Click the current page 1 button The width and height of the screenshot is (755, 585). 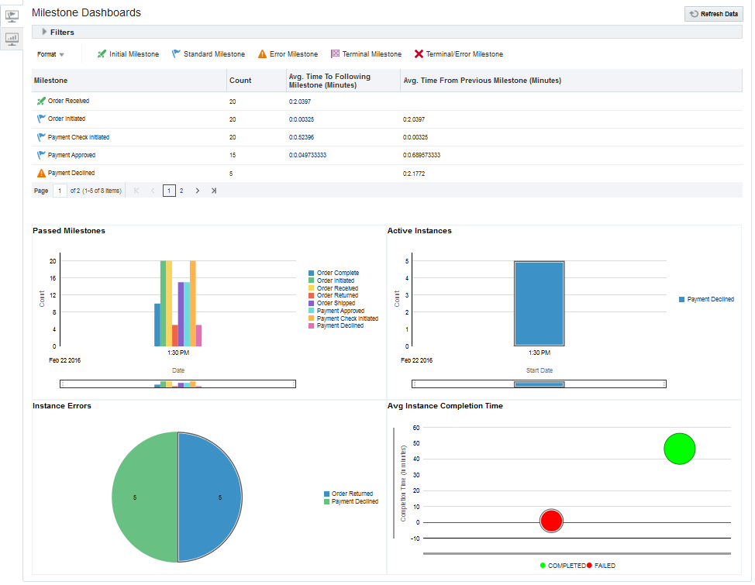169,191
